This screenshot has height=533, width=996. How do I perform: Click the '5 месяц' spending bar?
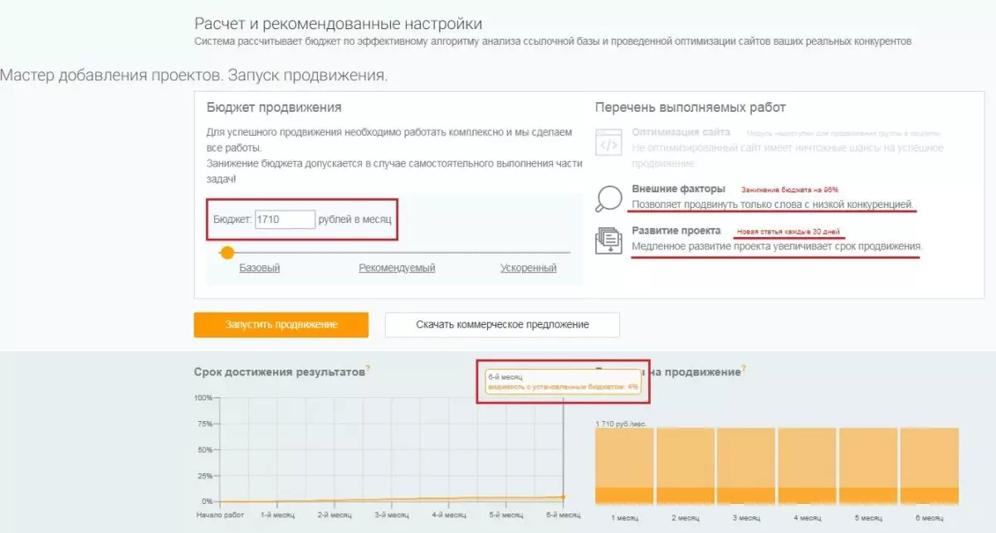pos(868,466)
